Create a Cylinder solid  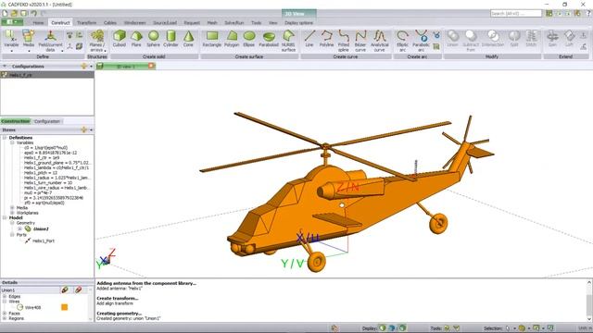click(170, 39)
